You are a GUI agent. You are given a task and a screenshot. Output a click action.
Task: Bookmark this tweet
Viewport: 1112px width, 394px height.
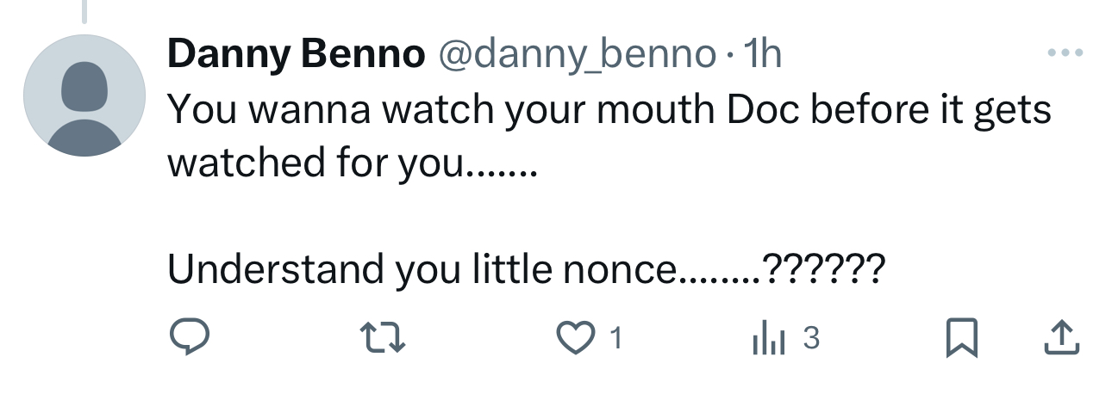pos(962,337)
